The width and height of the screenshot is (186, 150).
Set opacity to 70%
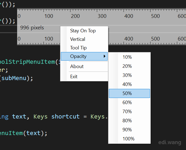129,112
